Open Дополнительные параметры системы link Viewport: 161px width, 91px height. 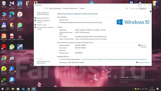click(x=45, y=28)
